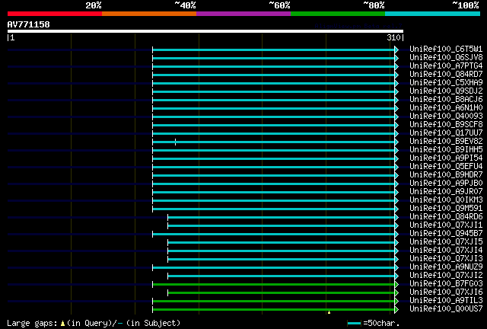Click the cyan alignment bar for Q84RD6
The height and width of the screenshot is (329, 487).
281,218
